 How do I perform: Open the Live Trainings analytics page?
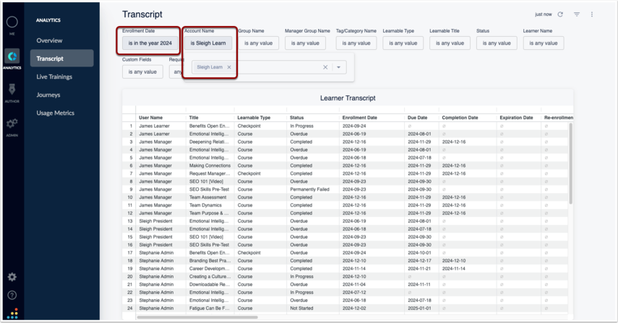click(54, 77)
